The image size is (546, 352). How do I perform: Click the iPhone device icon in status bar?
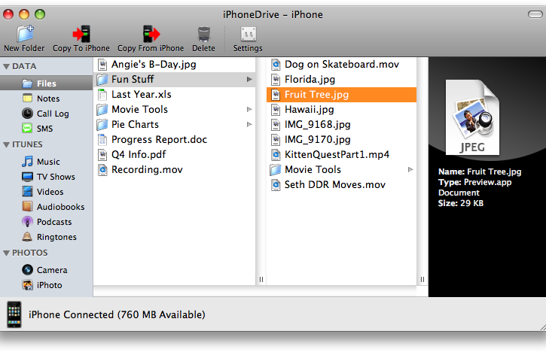[14, 314]
